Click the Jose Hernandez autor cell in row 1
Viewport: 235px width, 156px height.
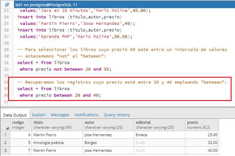click(x=108, y=135)
